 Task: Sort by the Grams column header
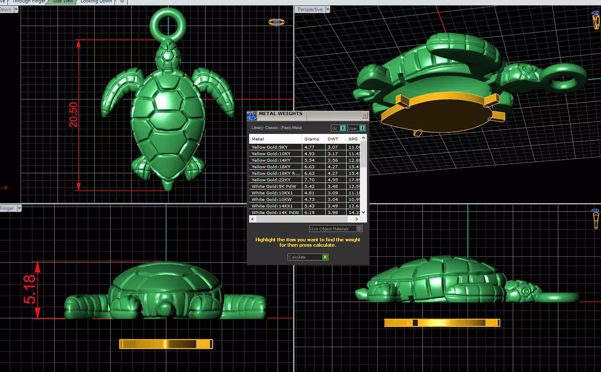[x=313, y=139]
